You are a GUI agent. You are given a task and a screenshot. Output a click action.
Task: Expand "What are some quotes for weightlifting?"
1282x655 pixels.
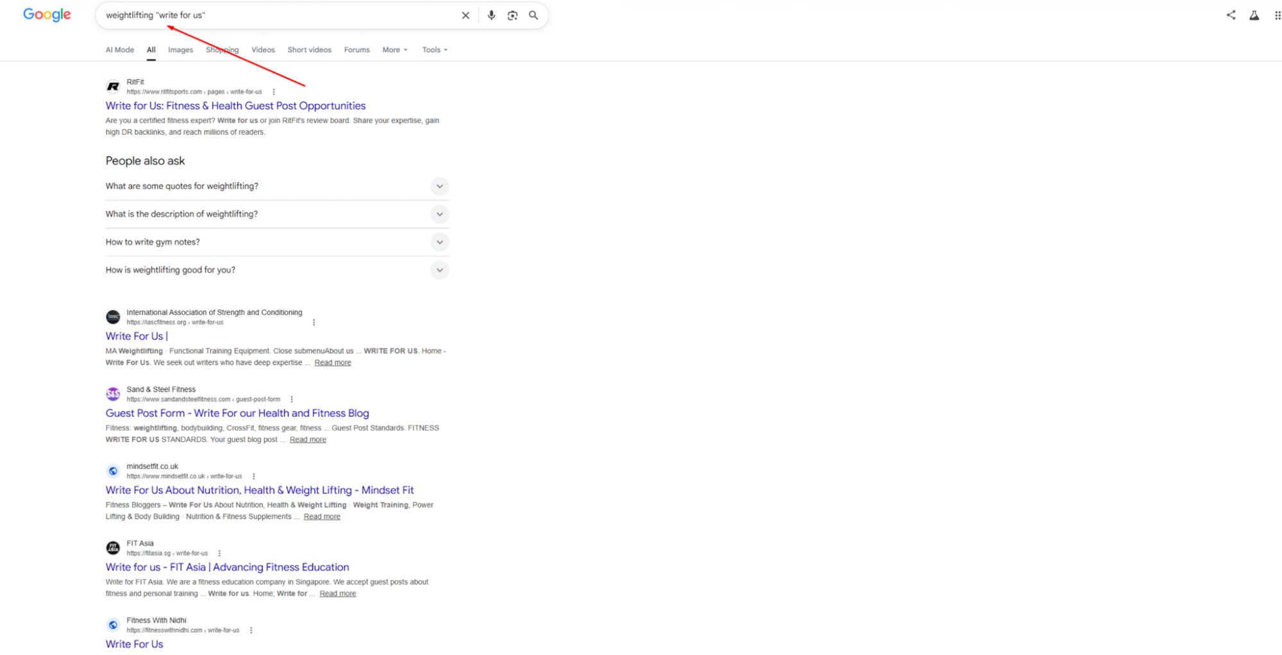pos(277,186)
